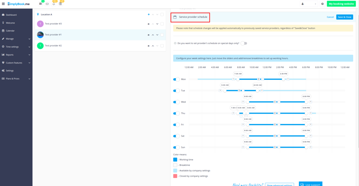The height and width of the screenshot is (186, 359).
Task: Click the Wednesday 6:00 PM slider handle
Action: pyautogui.click(x=306, y=102)
